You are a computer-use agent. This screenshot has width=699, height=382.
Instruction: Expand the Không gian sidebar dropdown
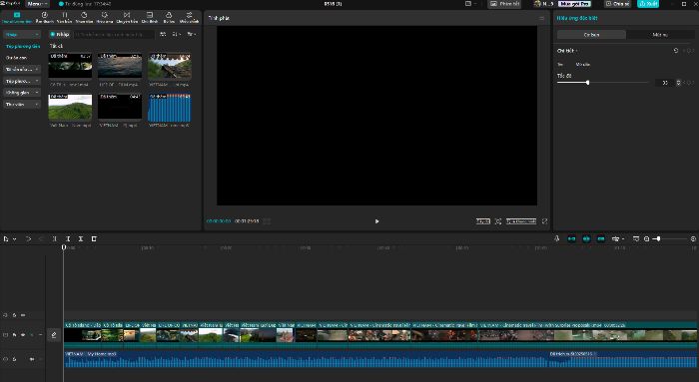pos(22,93)
